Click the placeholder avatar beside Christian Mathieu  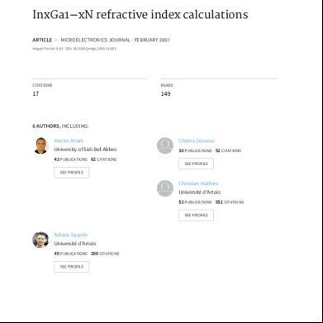click(165, 188)
